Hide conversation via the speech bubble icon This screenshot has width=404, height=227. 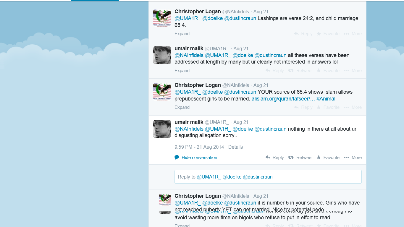(x=177, y=158)
